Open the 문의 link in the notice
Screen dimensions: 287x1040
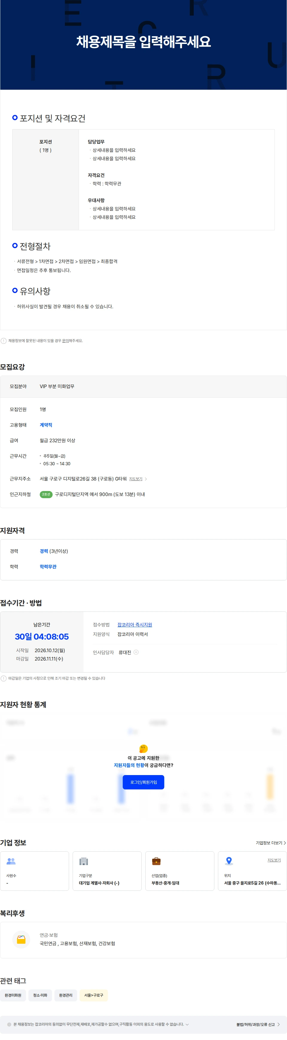65,341
